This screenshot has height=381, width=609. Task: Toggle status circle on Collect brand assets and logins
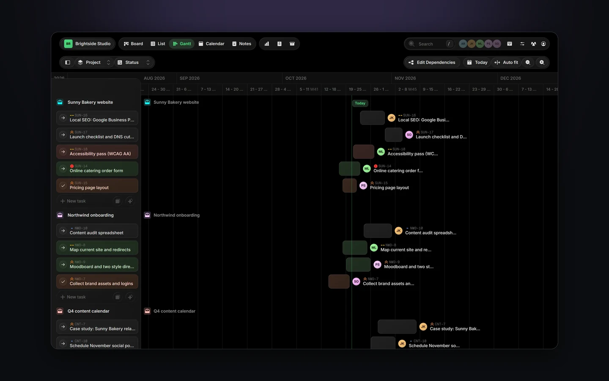(63, 282)
